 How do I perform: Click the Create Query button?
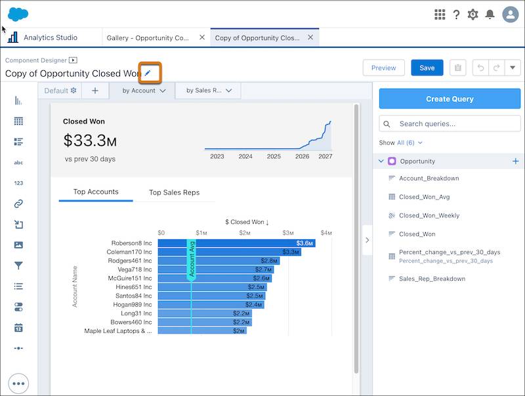(x=450, y=99)
